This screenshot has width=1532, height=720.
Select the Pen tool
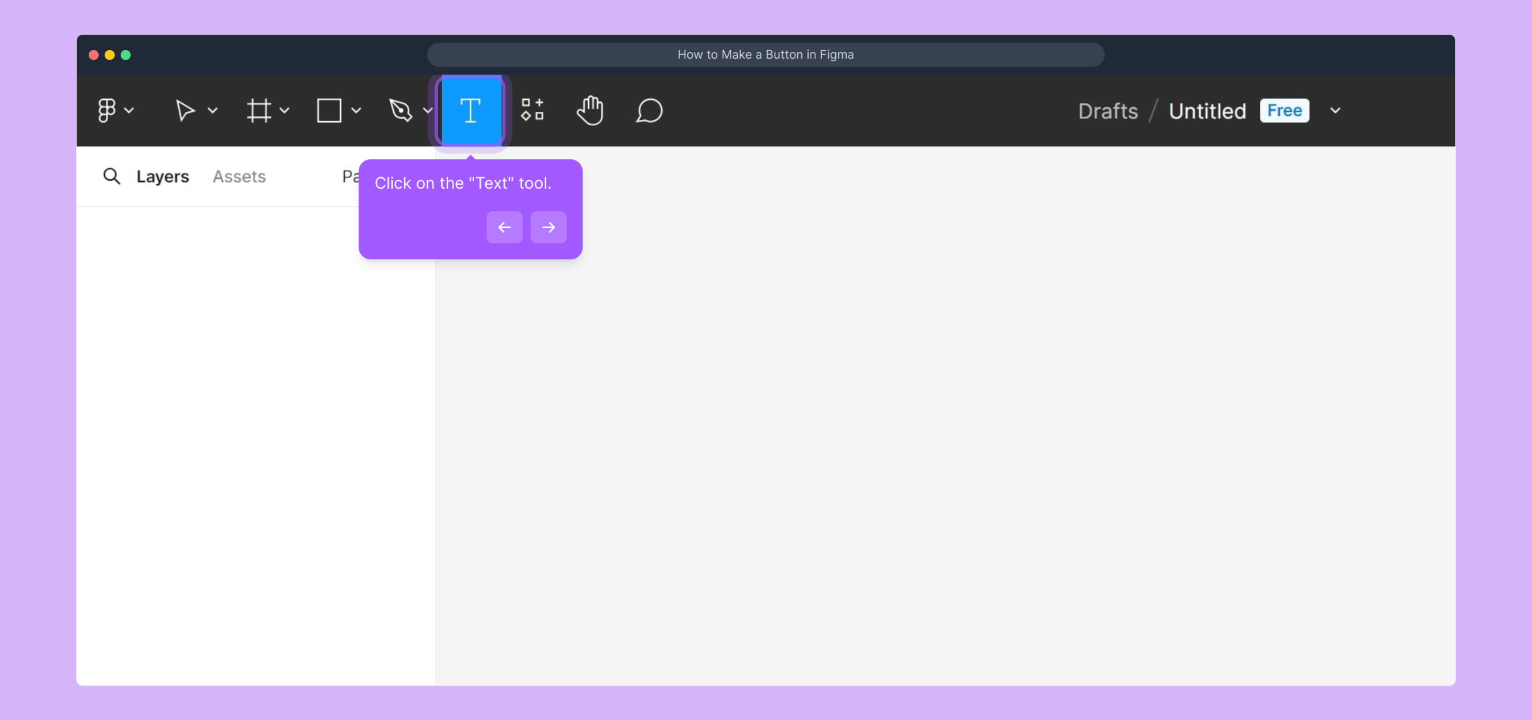tap(401, 111)
